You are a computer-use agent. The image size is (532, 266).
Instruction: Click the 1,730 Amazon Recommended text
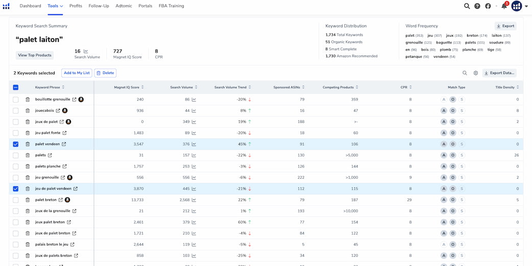[x=351, y=56]
